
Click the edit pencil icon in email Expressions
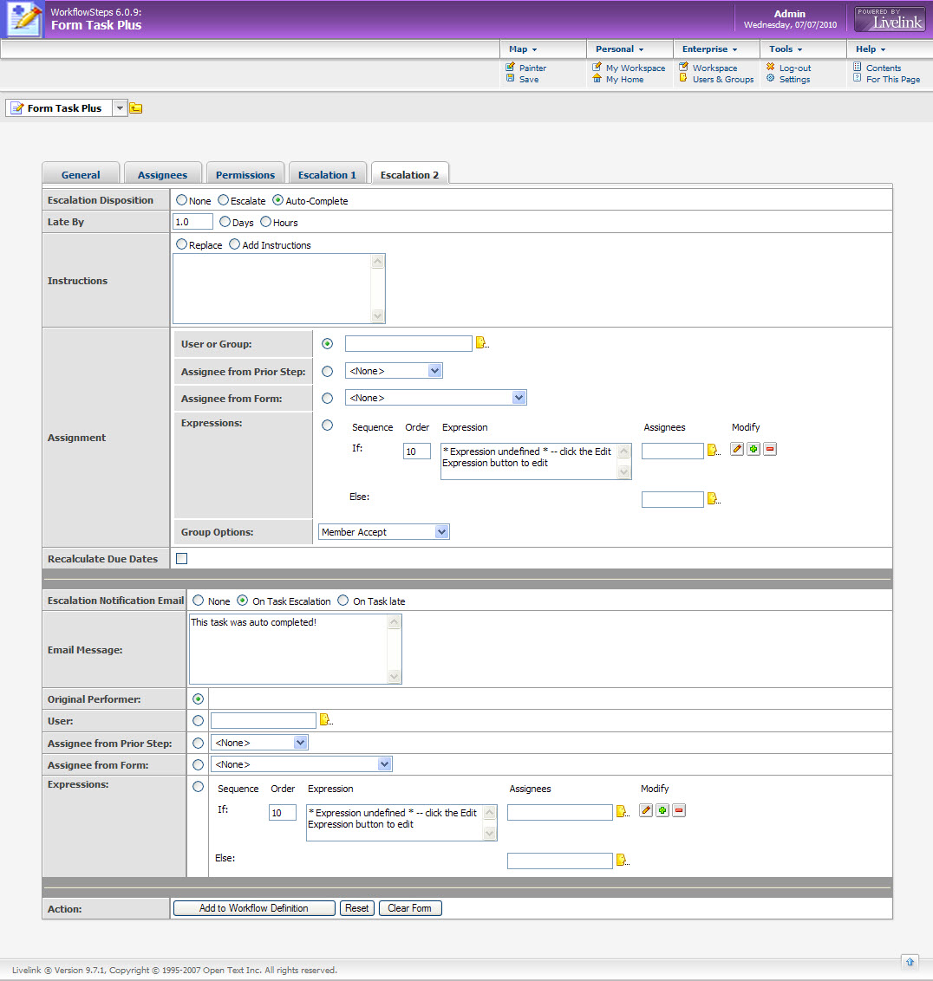pos(646,810)
